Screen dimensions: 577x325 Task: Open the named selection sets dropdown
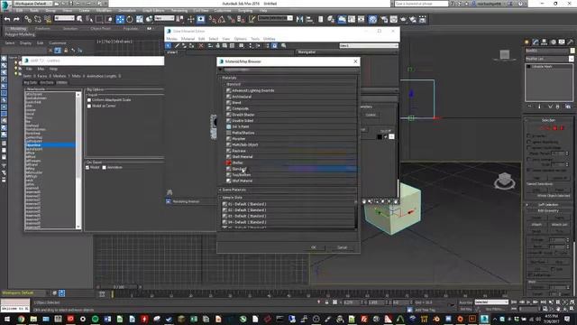[275, 18]
